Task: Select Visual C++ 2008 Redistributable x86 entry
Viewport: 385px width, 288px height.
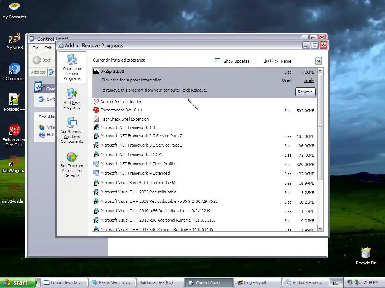Action: [x=205, y=201]
